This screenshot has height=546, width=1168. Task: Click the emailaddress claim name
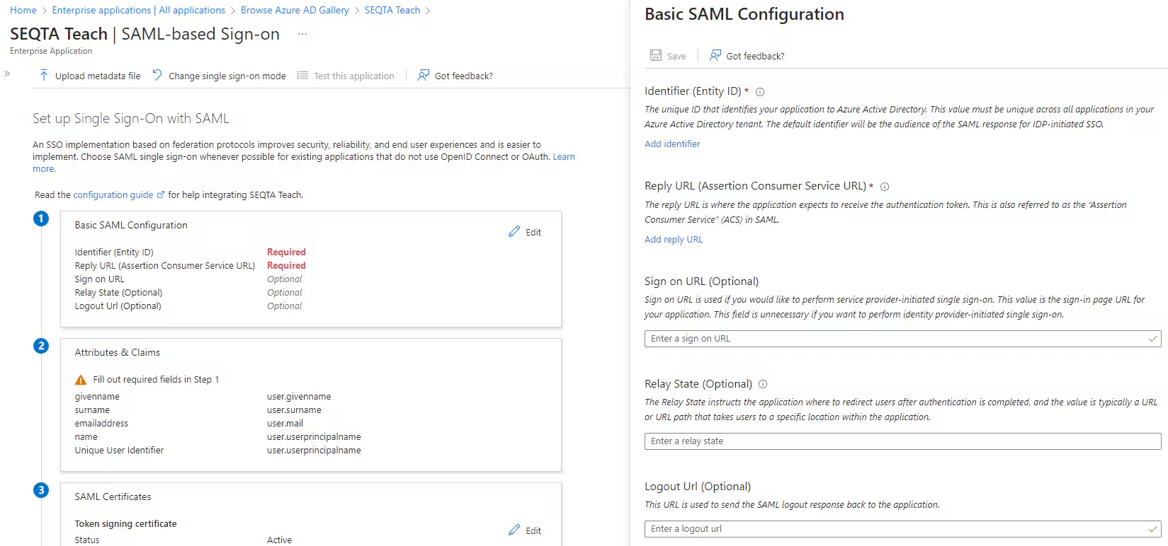tap(101, 424)
